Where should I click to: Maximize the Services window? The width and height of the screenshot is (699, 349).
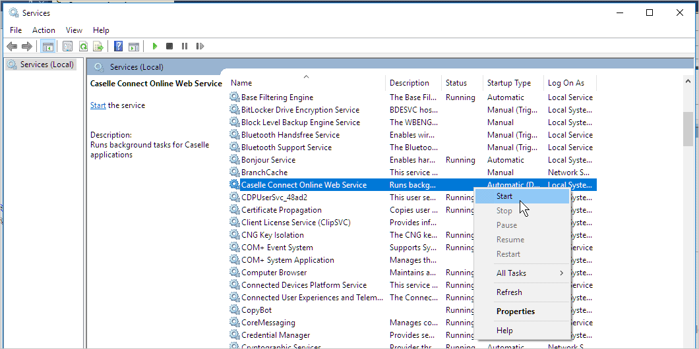pyautogui.click(x=650, y=13)
